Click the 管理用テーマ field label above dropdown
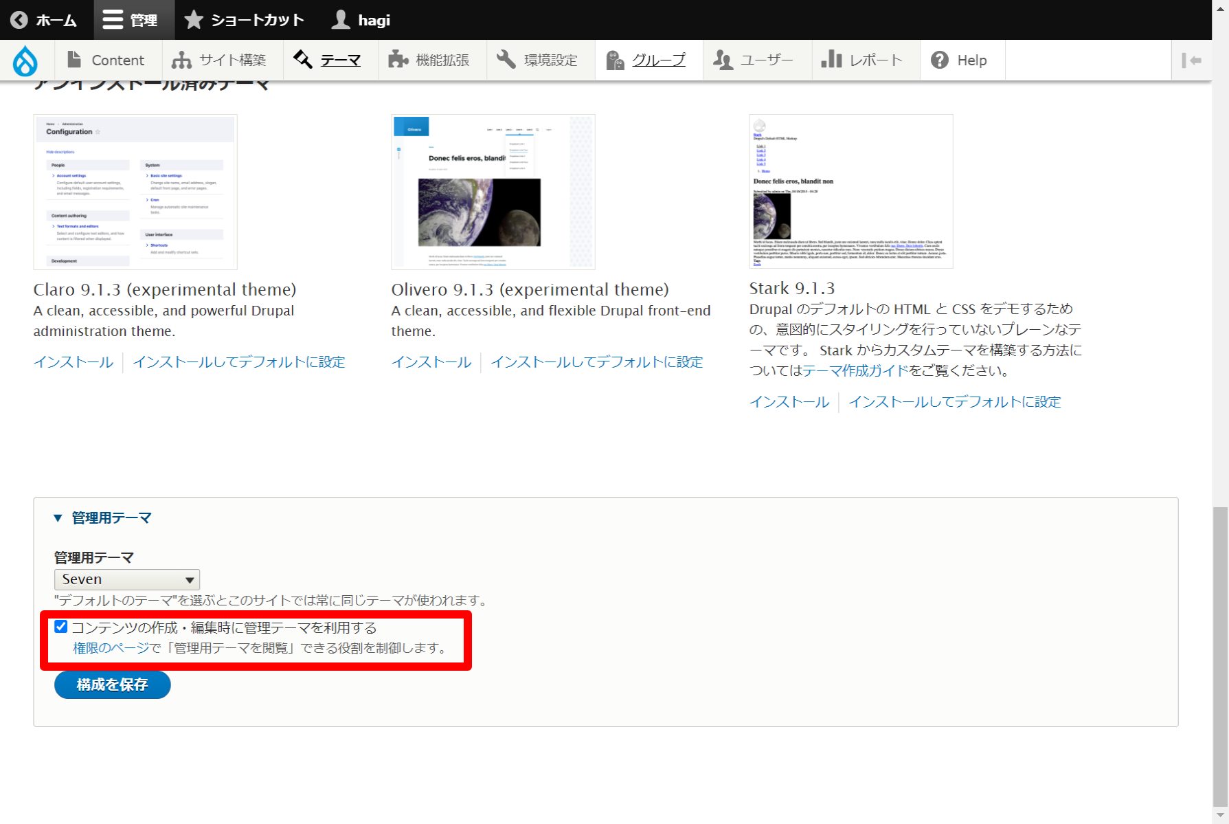 [94, 557]
